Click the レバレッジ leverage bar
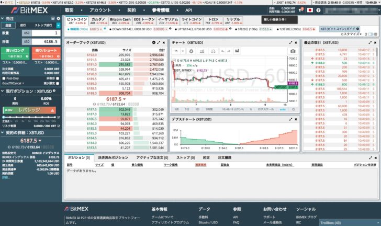Image resolution: width=381 pixels, height=226 pixels. tap(29, 110)
